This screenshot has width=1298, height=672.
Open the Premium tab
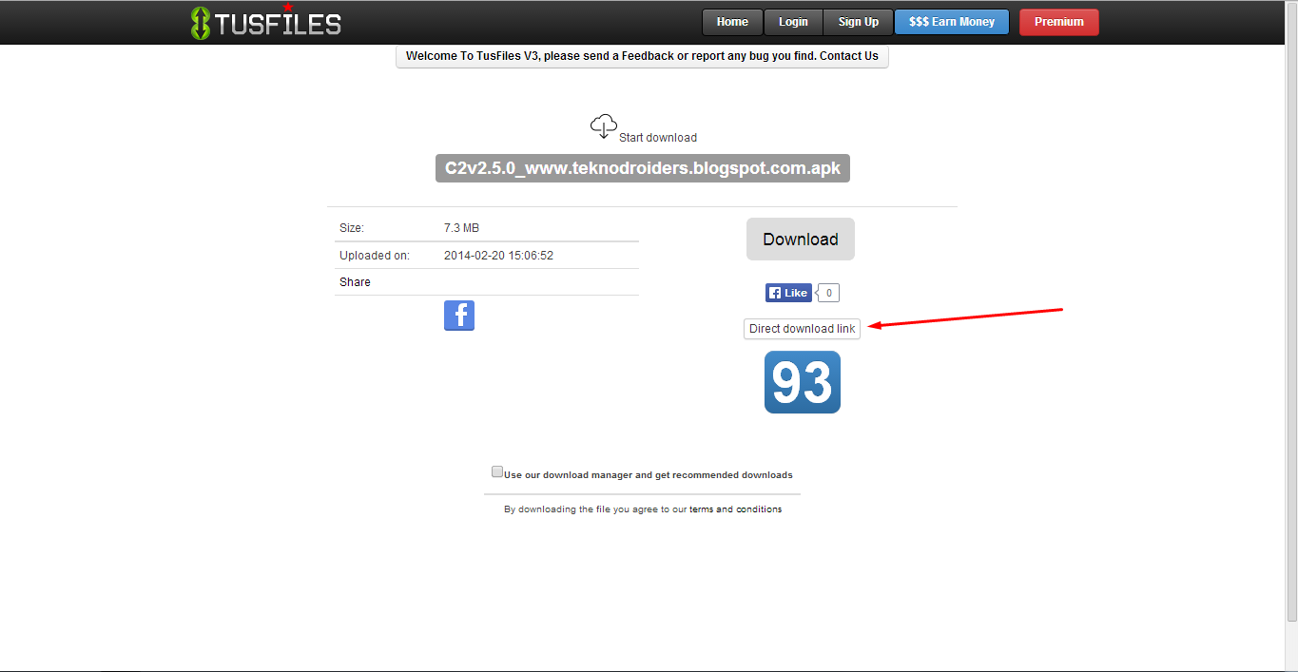(x=1058, y=21)
